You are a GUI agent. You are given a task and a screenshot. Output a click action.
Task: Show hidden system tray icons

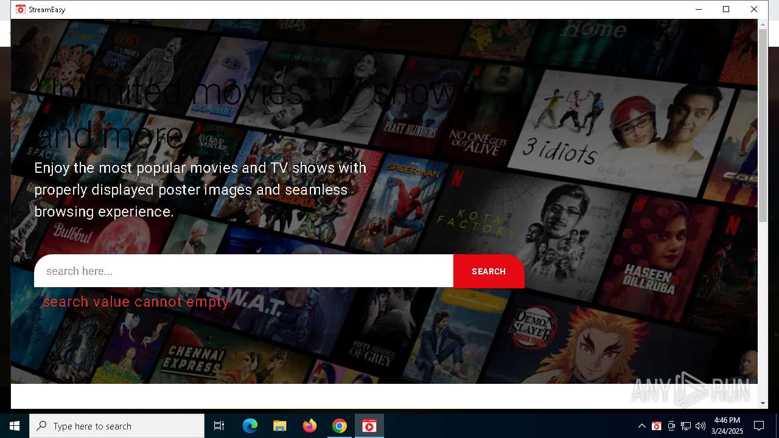pyautogui.click(x=641, y=426)
